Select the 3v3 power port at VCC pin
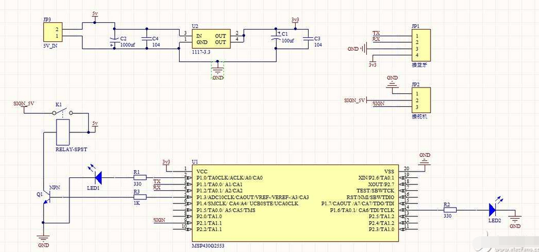Screen dimensions: 539x252 coord(166,166)
